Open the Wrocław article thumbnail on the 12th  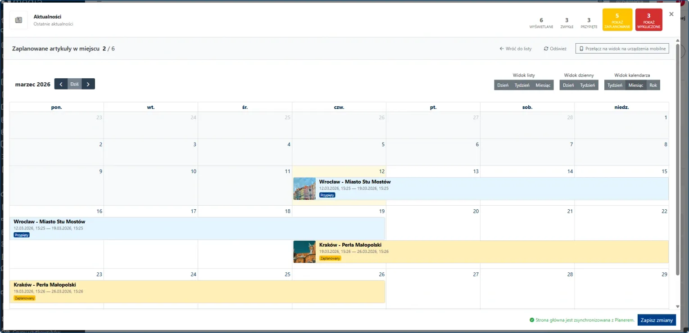click(x=304, y=189)
